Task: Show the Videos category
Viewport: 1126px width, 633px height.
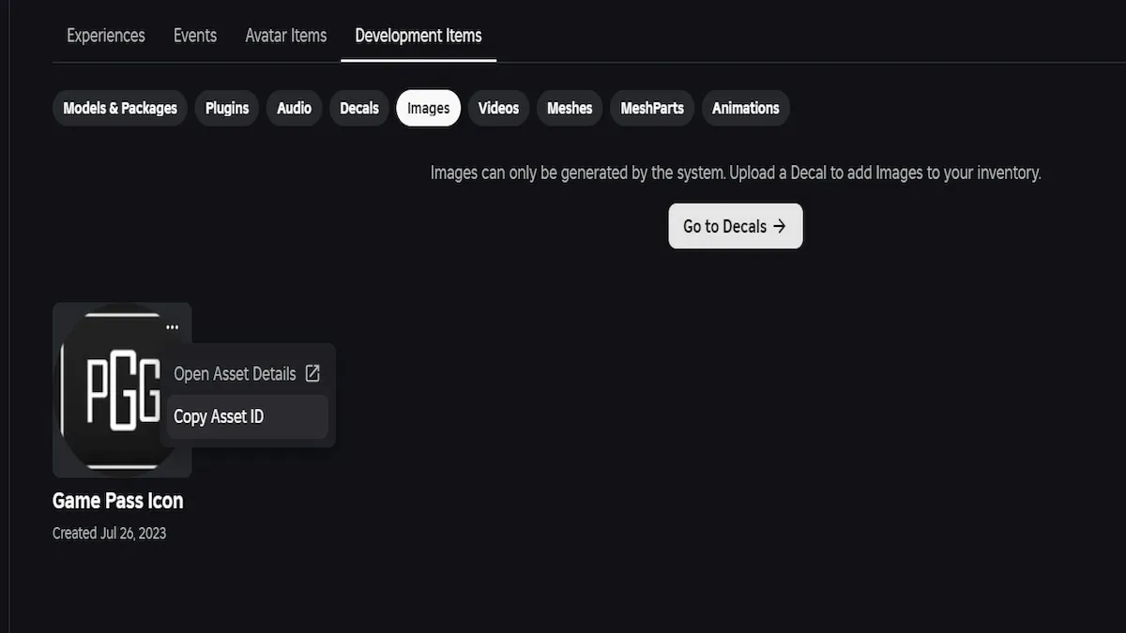Action: point(498,108)
